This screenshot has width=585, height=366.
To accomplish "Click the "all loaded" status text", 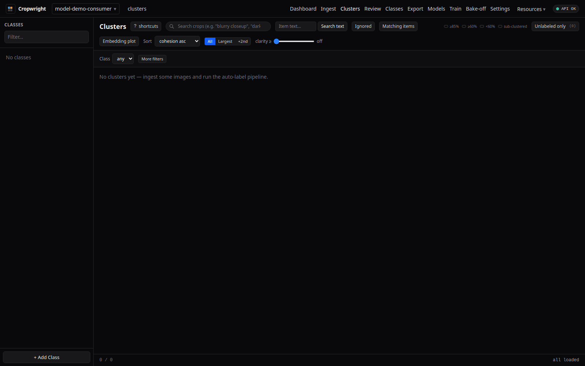I will pyautogui.click(x=566, y=360).
